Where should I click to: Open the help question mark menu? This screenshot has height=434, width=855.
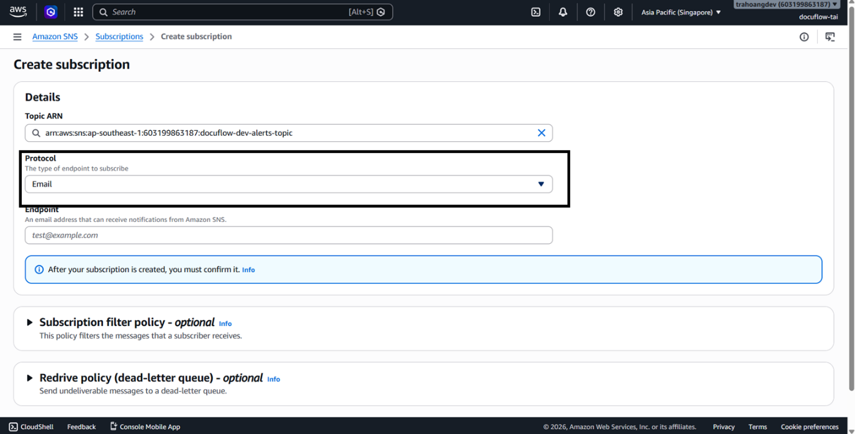590,12
